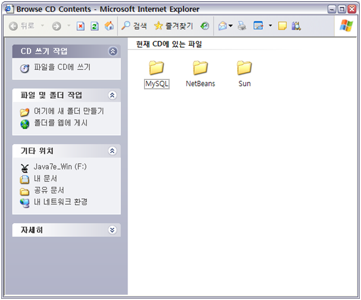This screenshot has height=300, width=361.
Task: Print using the printer icon
Action: click(x=242, y=26)
